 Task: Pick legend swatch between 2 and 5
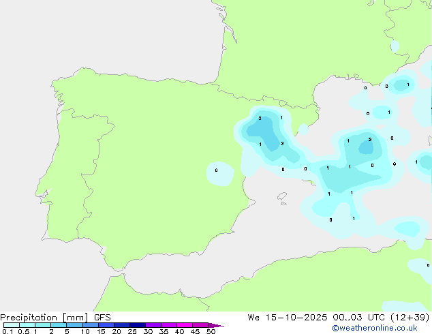(x=59, y=325)
